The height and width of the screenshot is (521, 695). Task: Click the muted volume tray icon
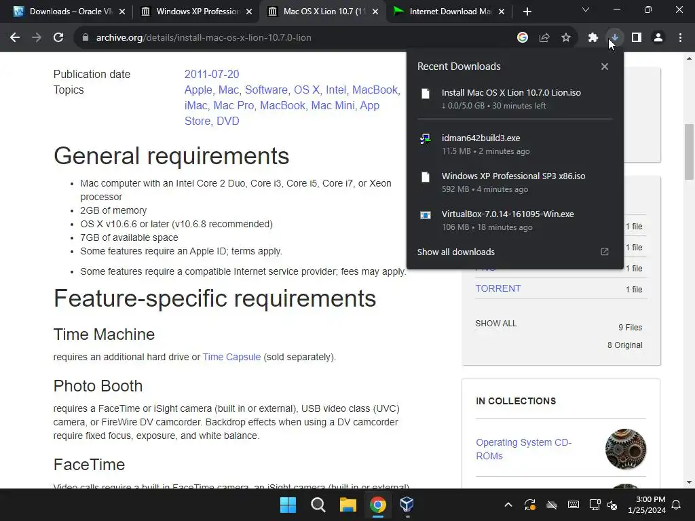612,505
